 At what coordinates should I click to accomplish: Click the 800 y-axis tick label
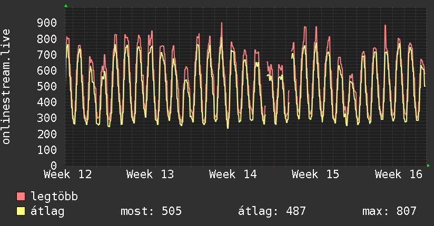47,39
